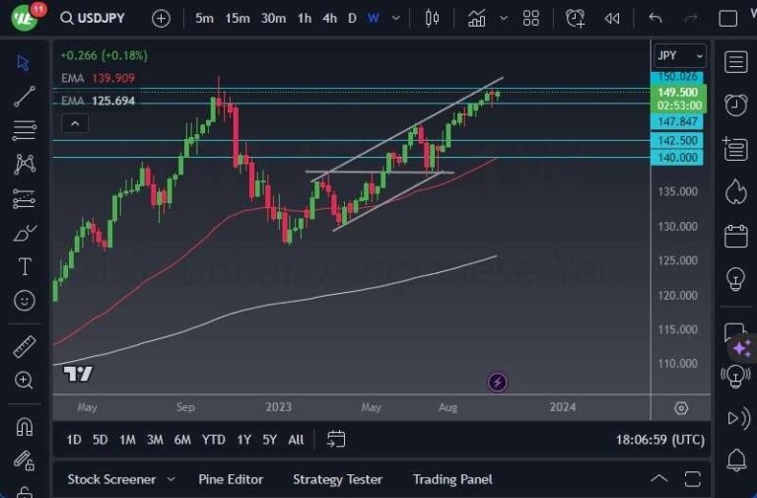Open the Strategy Tester tab

coord(337,479)
